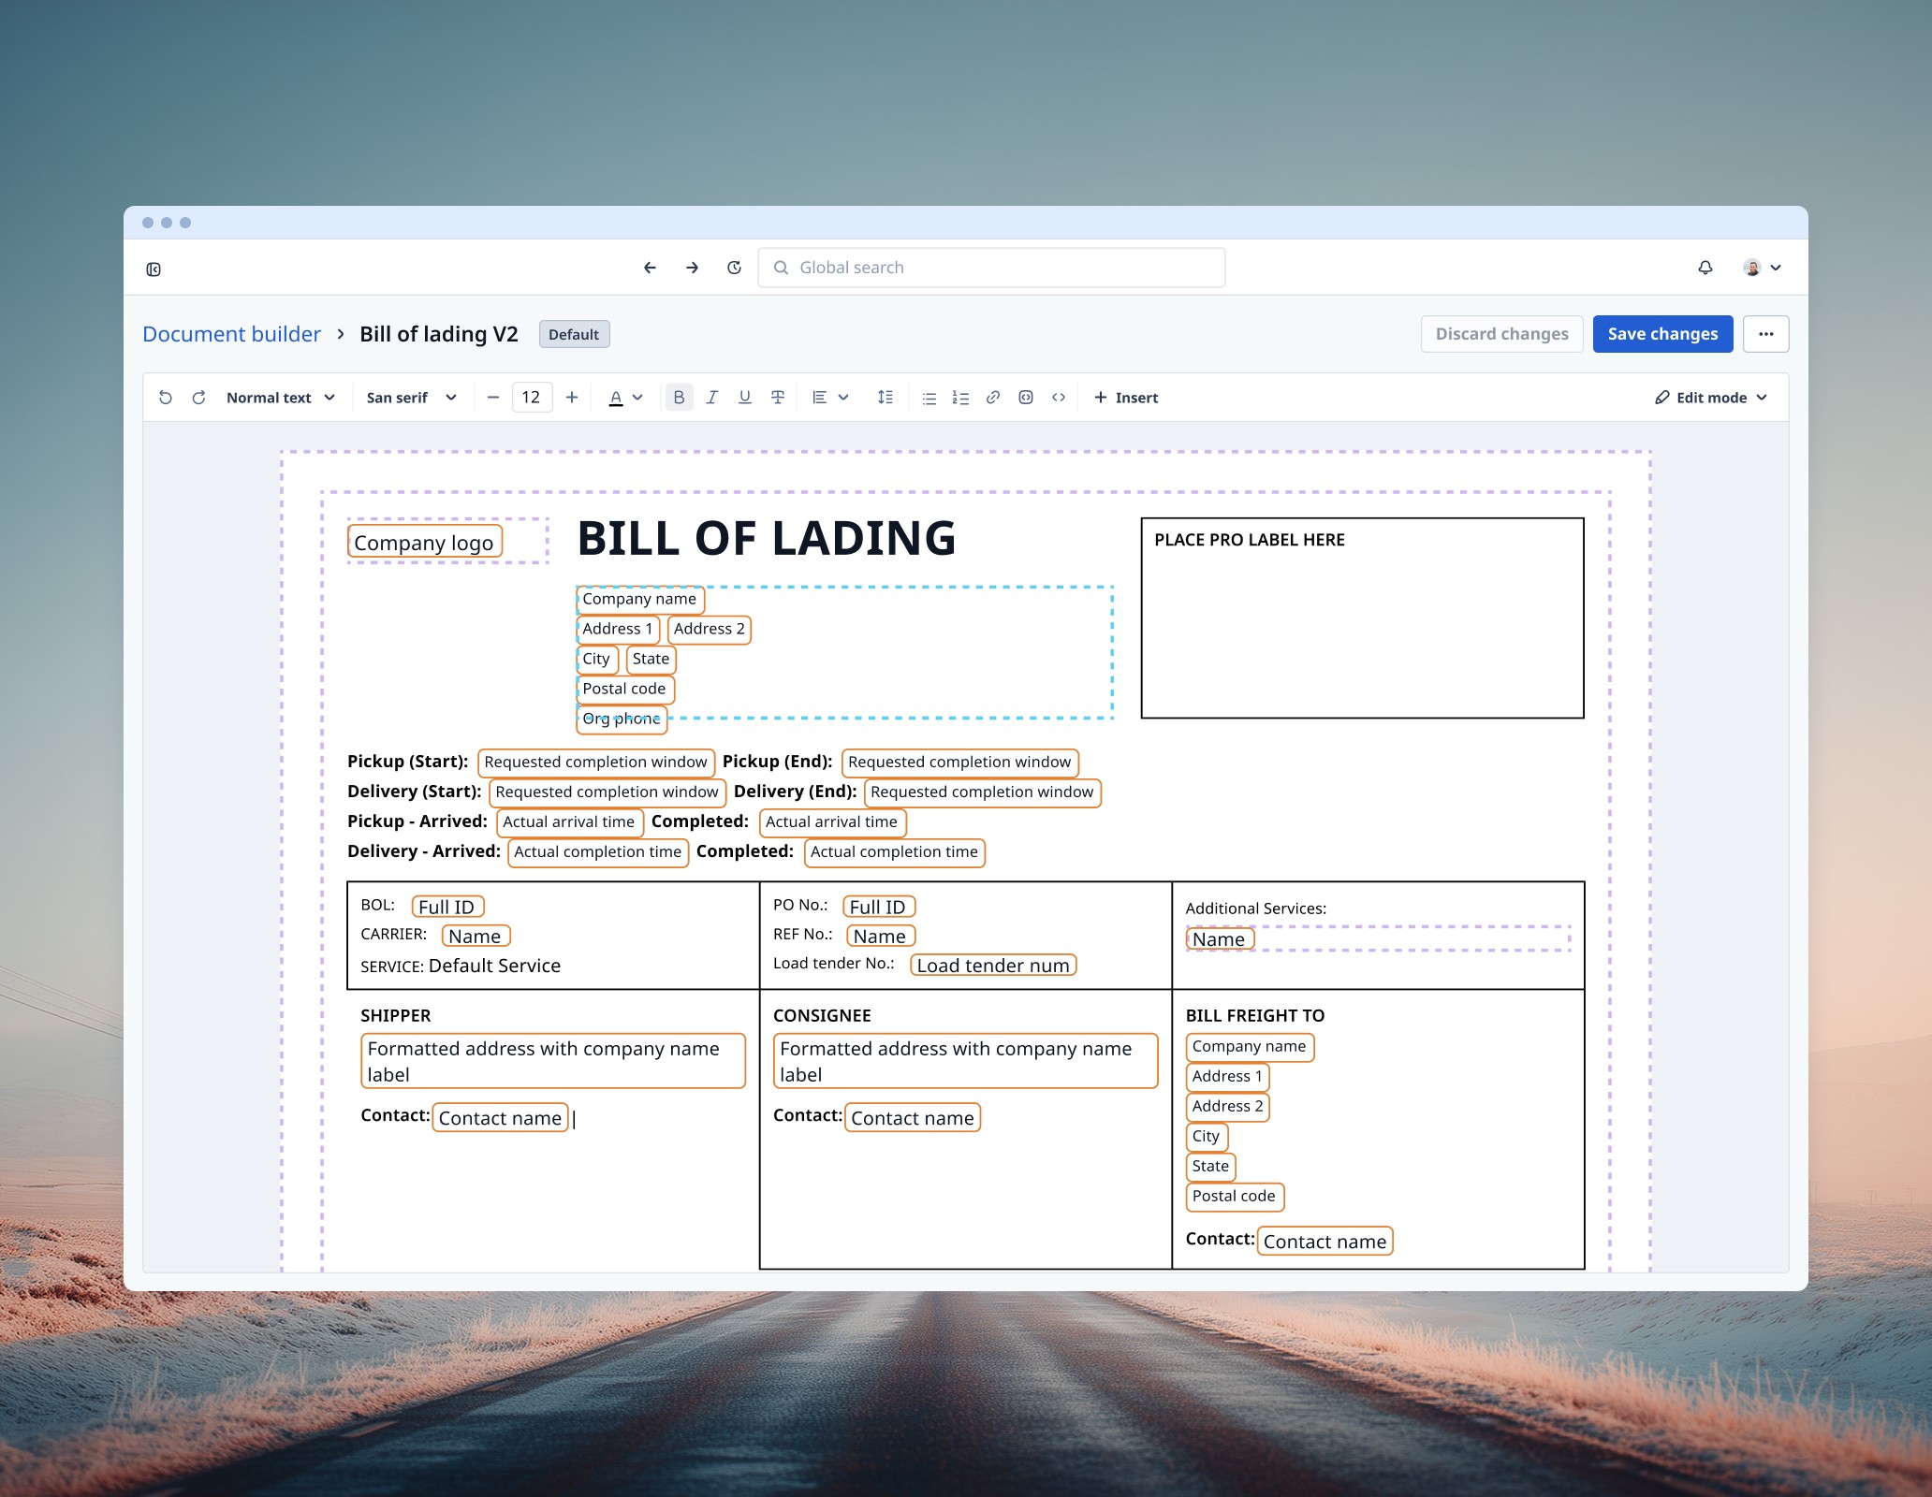Open the Insert menu

pos(1126,398)
